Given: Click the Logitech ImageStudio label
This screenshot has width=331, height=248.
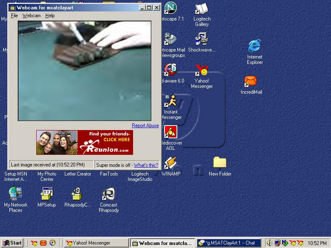Looking at the screenshot, I should coord(140,177).
